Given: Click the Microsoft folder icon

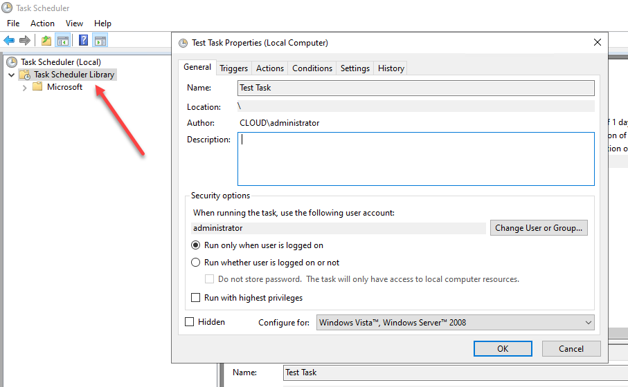Looking at the screenshot, I should click(37, 87).
